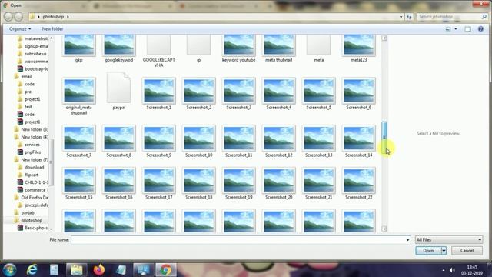This screenshot has height=277, width=492.
Task: Click the refresh button next to address bar
Action: tap(409, 17)
